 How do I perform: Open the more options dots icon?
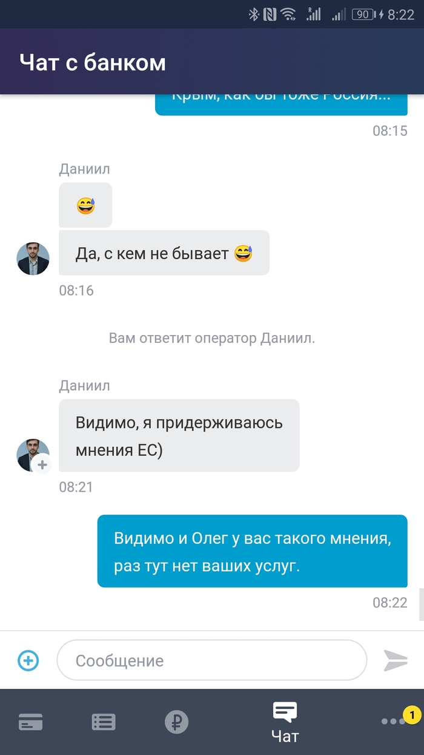tap(393, 722)
